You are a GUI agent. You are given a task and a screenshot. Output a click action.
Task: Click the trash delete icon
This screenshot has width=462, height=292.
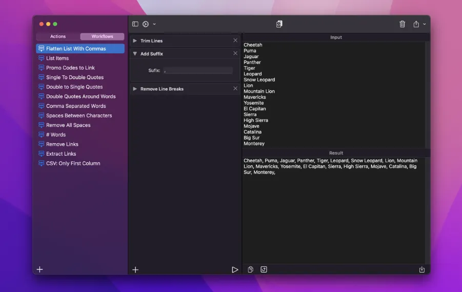click(402, 24)
